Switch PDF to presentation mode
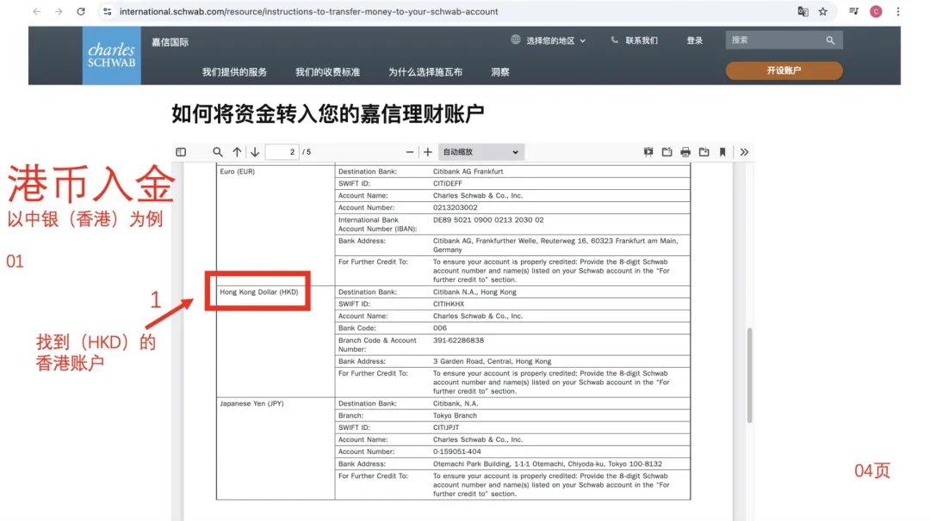Image resolution: width=930 pixels, height=521 pixels. [648, 152]
